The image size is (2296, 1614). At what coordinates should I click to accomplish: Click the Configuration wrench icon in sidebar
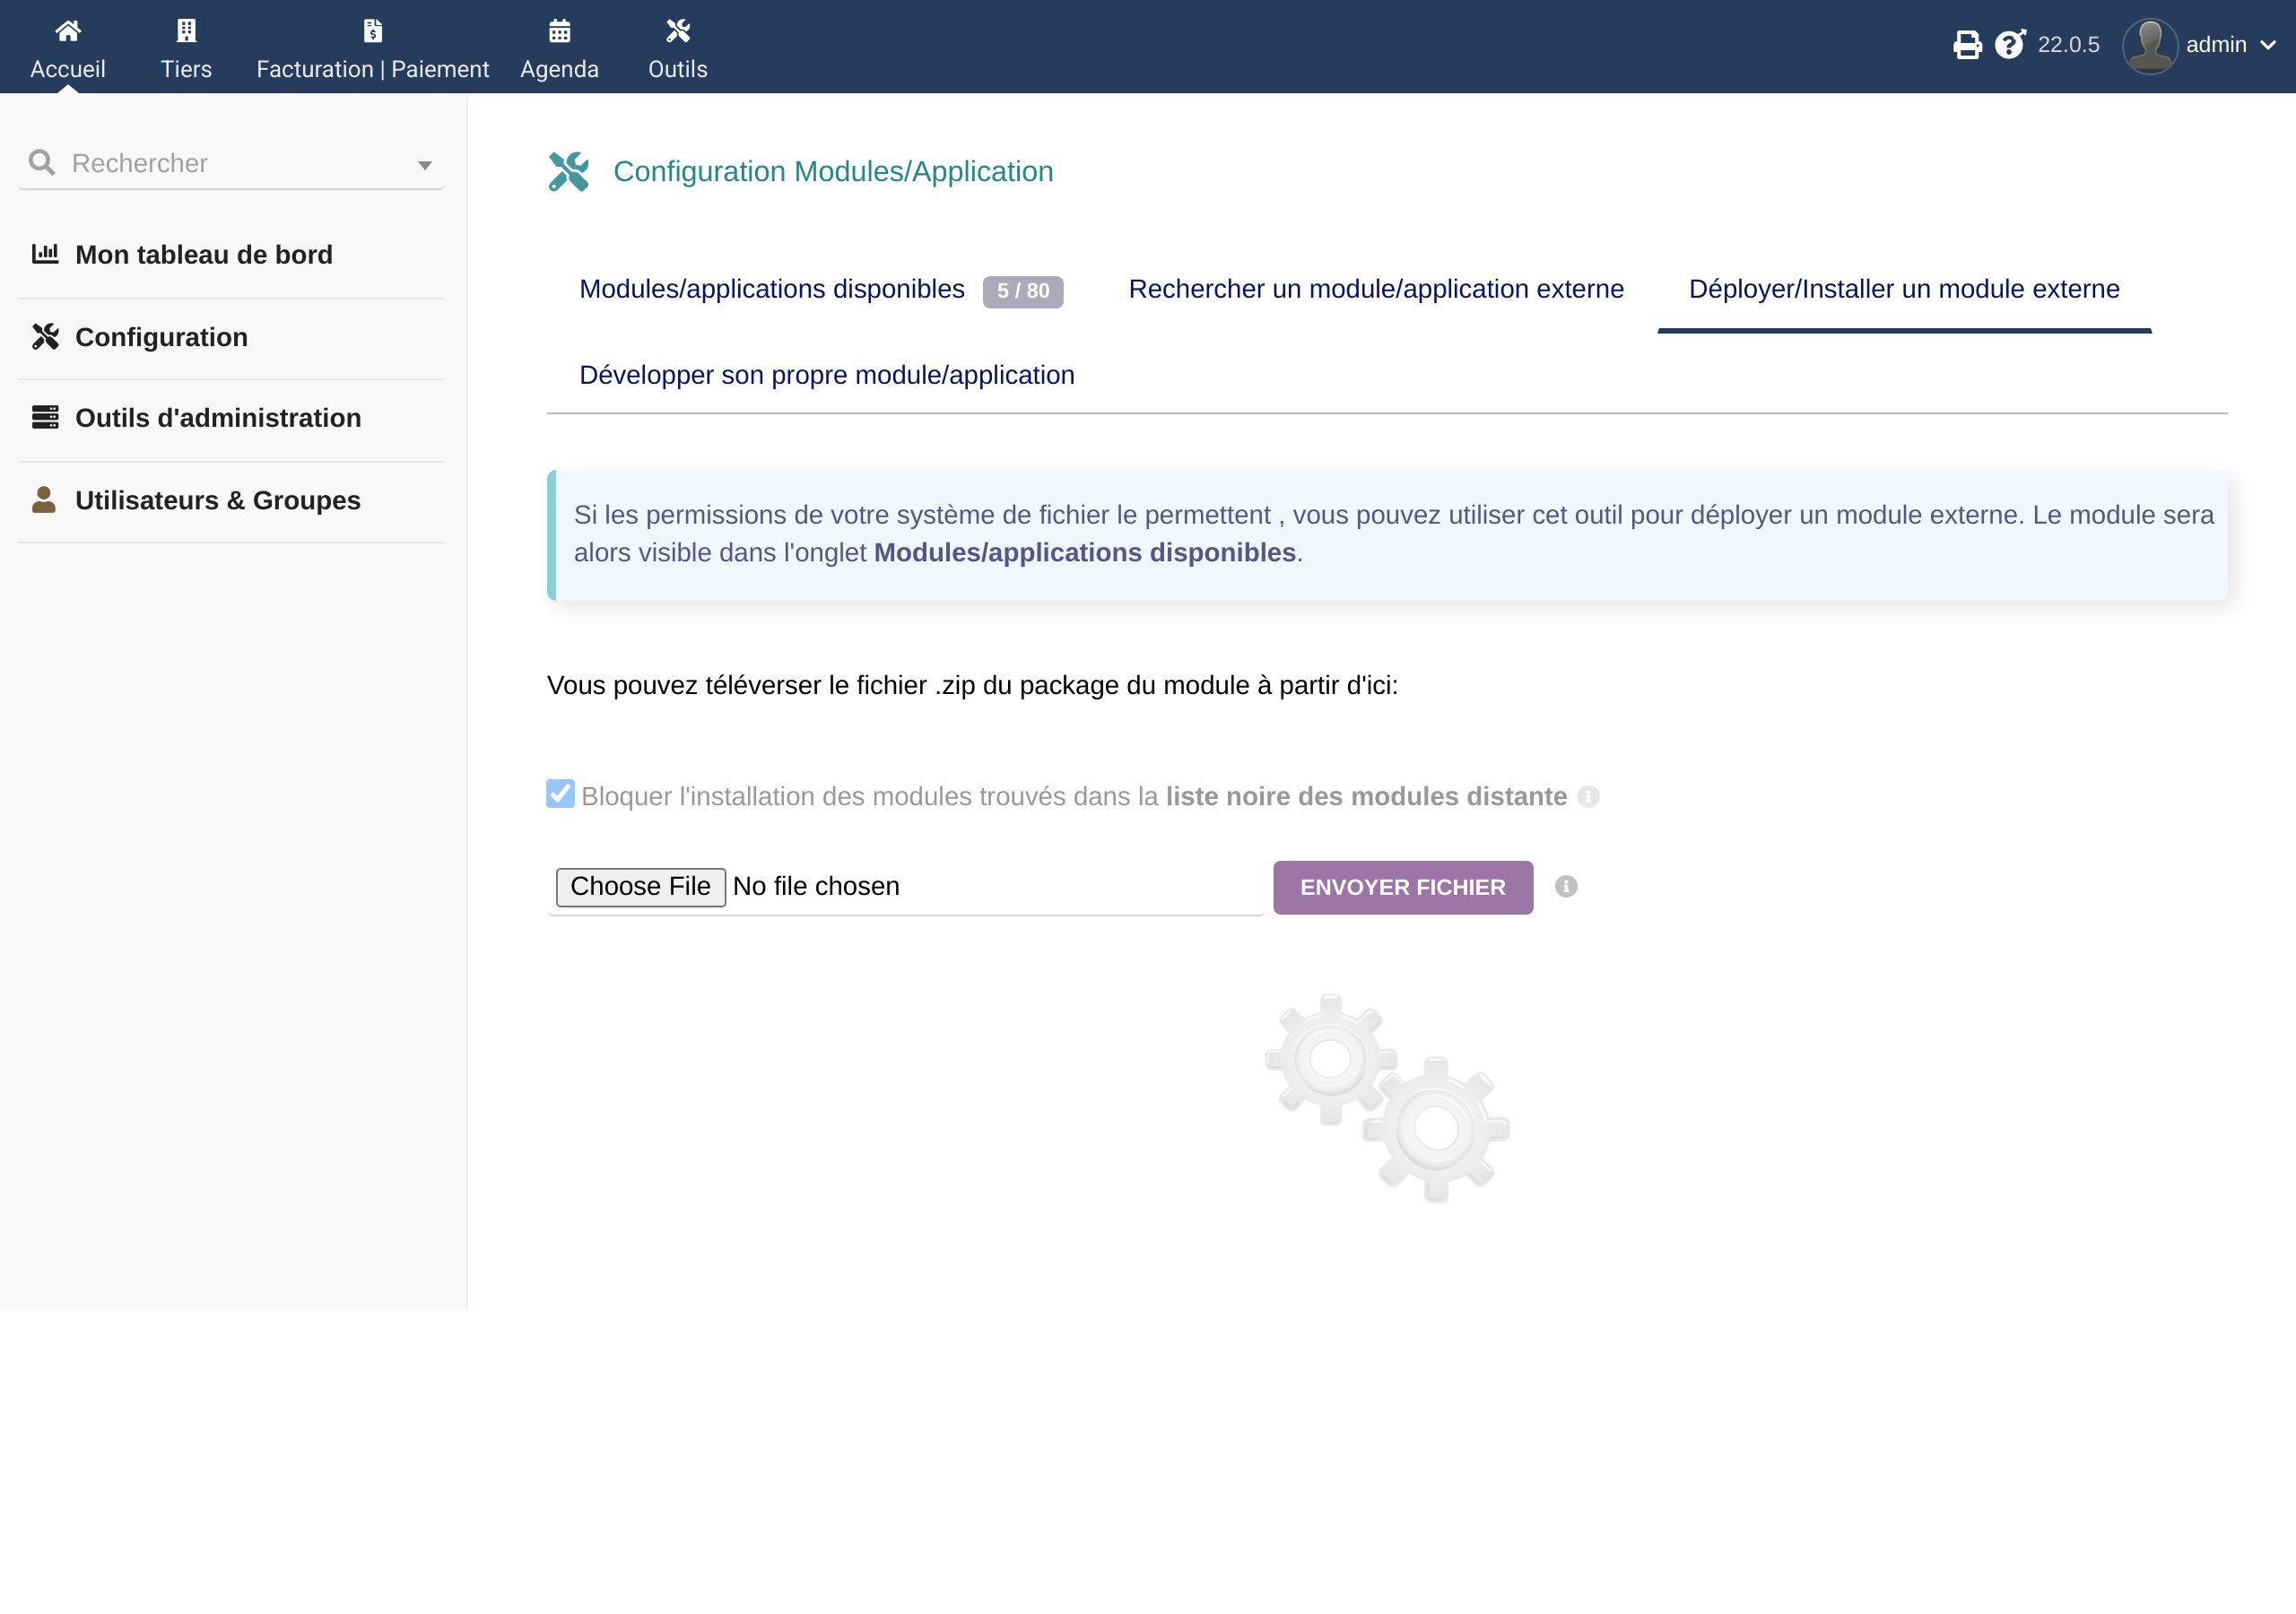[x=45, y=336]
